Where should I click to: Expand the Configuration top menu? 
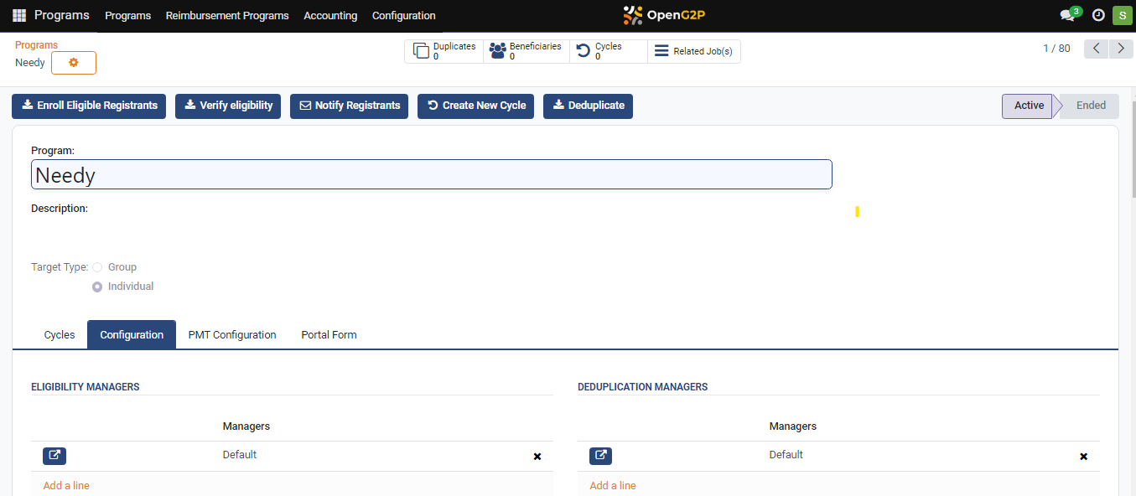(x=403, y=16)
